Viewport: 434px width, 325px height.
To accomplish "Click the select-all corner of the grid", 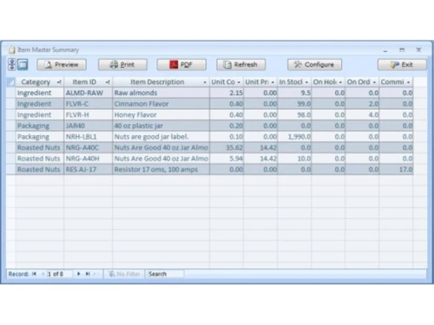I will pos(10,82).
